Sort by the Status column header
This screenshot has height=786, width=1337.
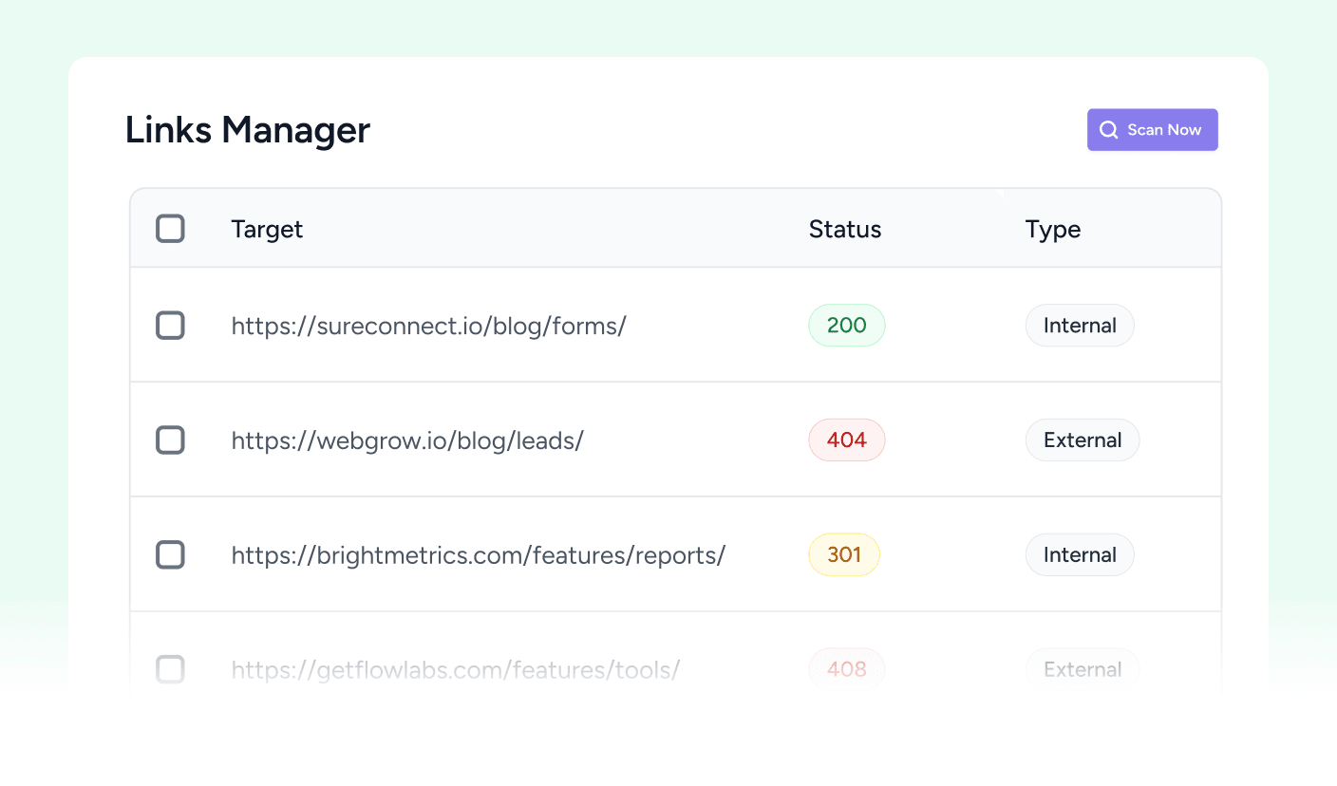[844, 229]
